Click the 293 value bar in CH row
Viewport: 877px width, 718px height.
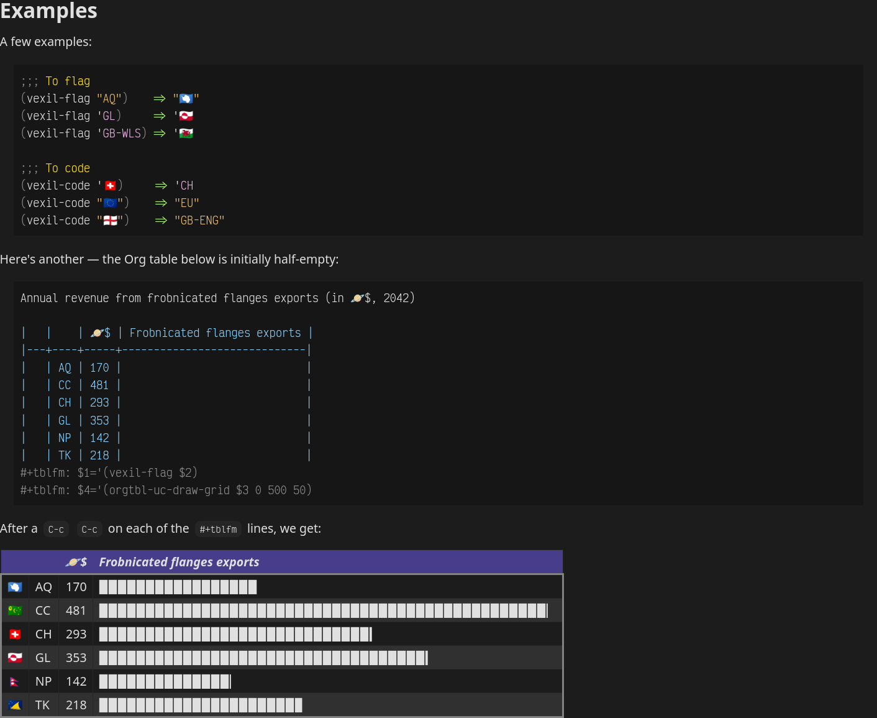point(236,634)
